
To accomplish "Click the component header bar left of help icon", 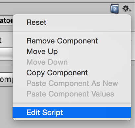I will pos(55,9).
